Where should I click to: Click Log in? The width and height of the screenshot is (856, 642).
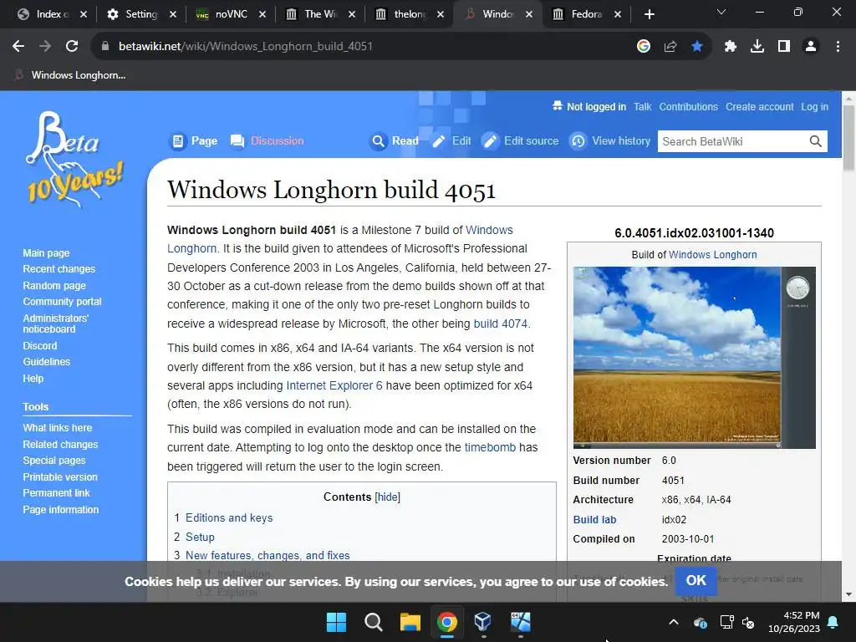[814, 107]
